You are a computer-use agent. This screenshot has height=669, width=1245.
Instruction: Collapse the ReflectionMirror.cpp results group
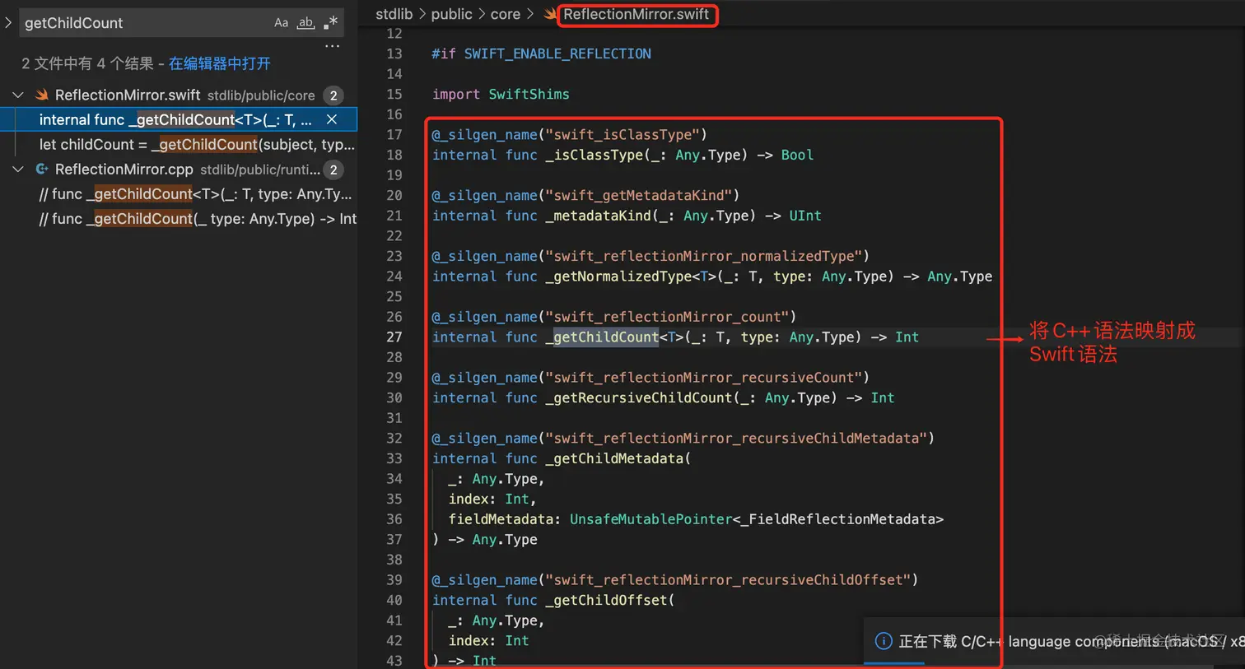pyautogui.click(x=18, y=170)
